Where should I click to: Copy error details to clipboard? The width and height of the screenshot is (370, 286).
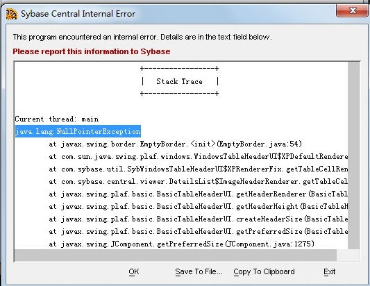(264, 271)
